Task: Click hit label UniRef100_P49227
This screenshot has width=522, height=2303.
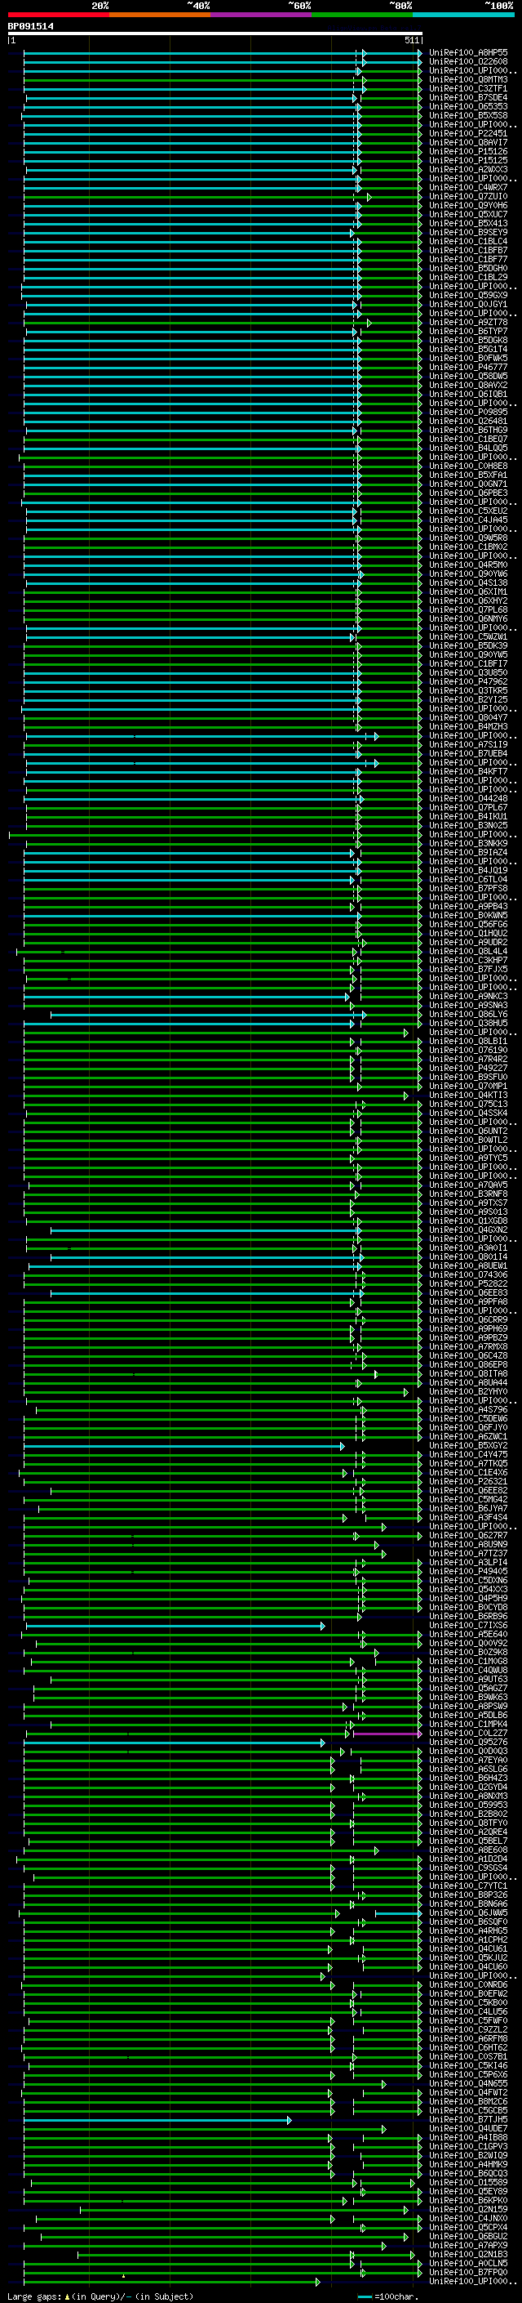Action: 468,1069
